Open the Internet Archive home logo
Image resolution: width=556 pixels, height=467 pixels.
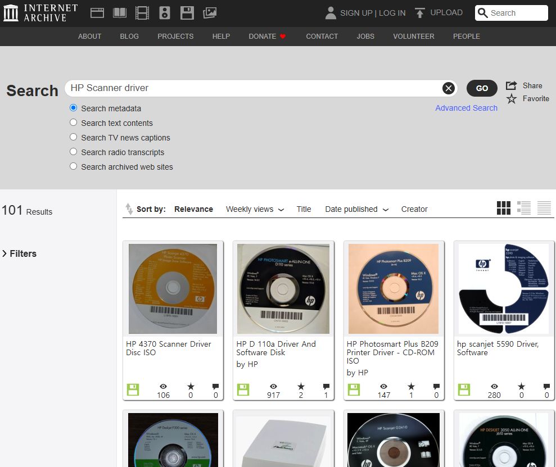pos(40,13)
